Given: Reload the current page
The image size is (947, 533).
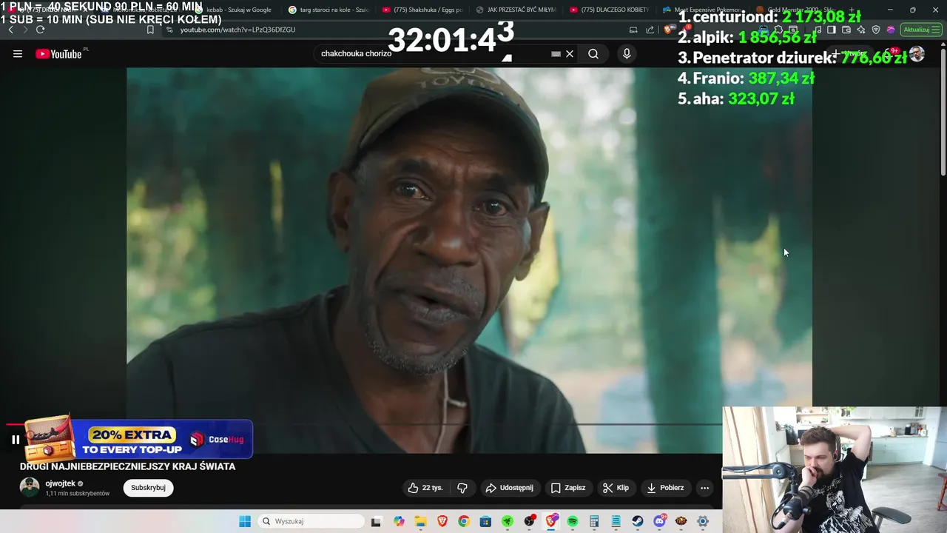Looking at the screenshot, I should [x=40, y=30].
